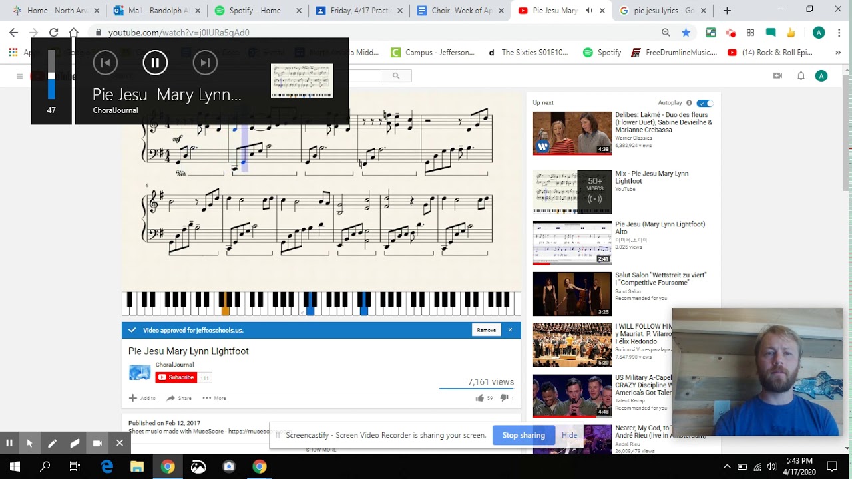The width and height of the screenshot is (852, 479).
Task: Switch to the Mail - Randolph tab
Action: point(158,11)
